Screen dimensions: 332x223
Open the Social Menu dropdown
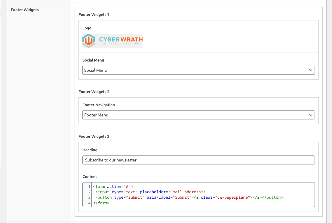point(195,70)
